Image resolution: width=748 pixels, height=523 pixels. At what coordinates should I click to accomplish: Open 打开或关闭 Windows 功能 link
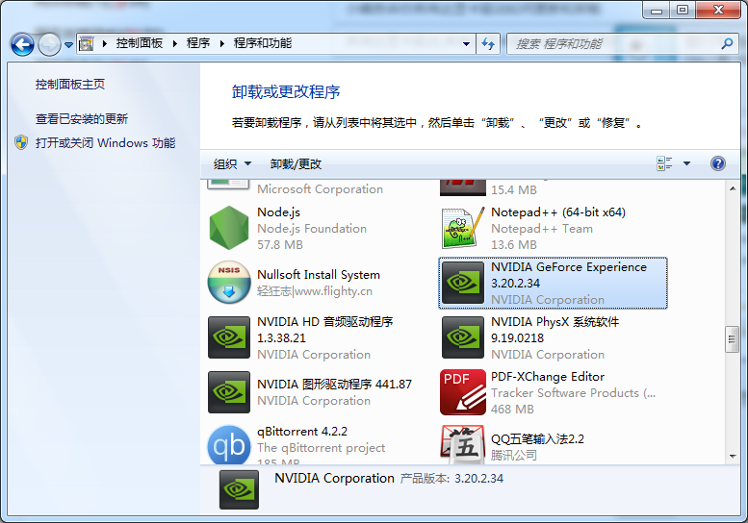click(106, 143)
